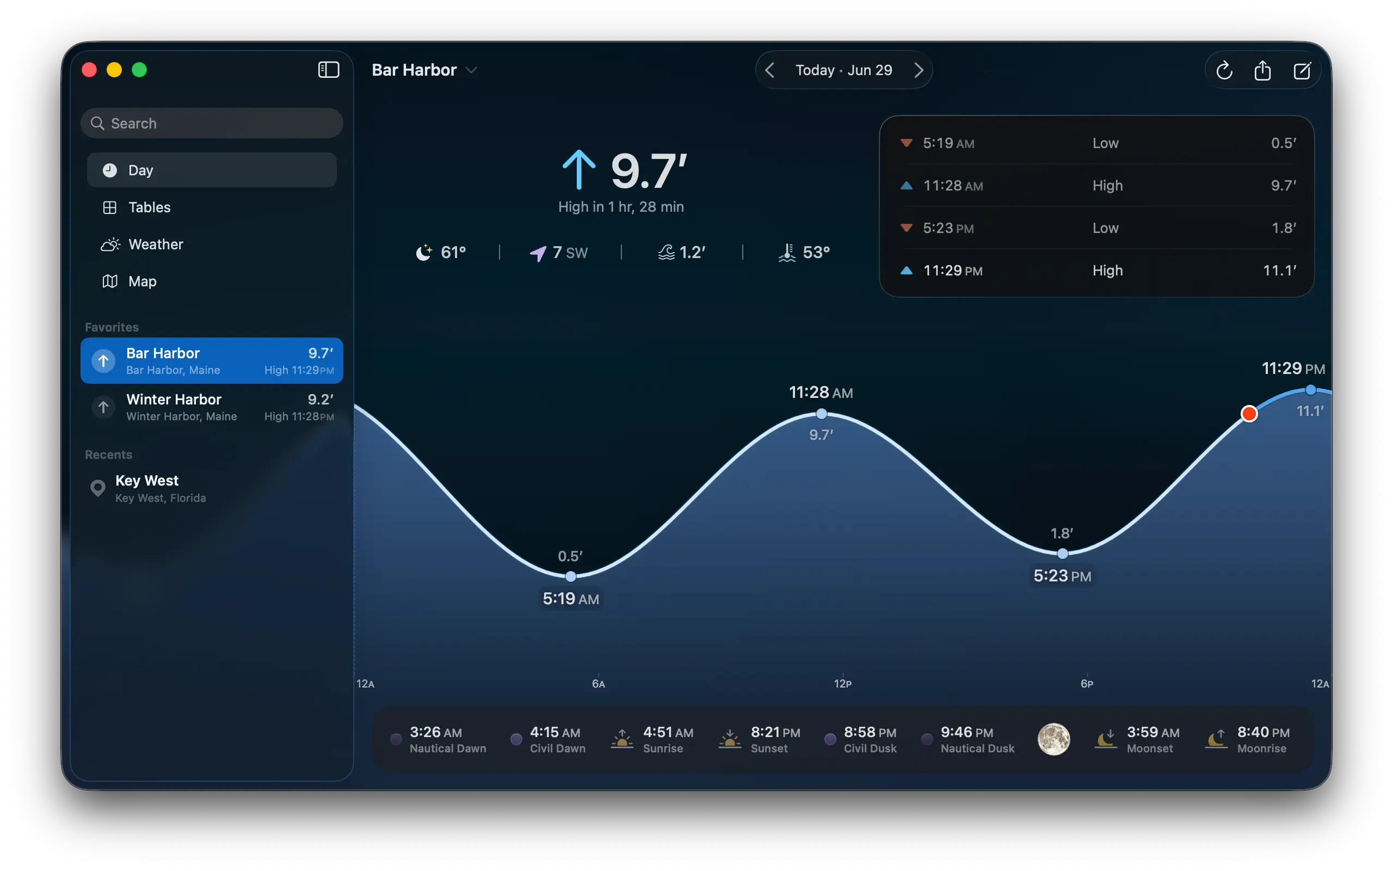Open Key West recent location
This screenshot has height=871, width=1393.
click(212, 488)
